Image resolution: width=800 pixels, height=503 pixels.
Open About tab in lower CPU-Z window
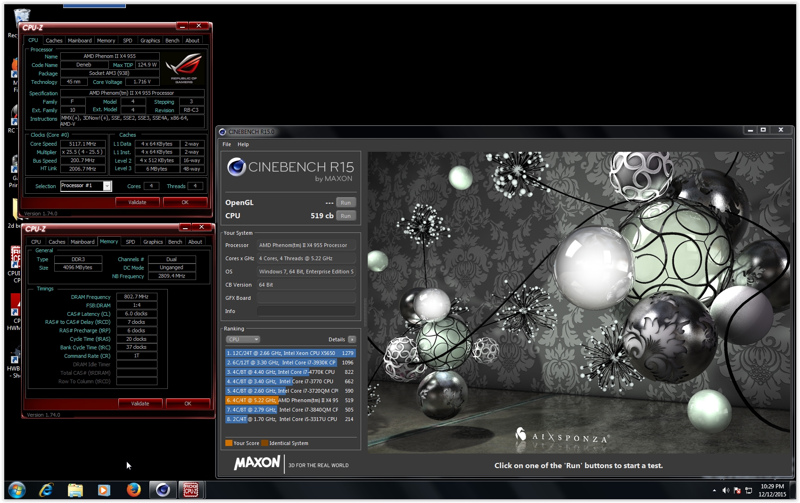(195, 242)
